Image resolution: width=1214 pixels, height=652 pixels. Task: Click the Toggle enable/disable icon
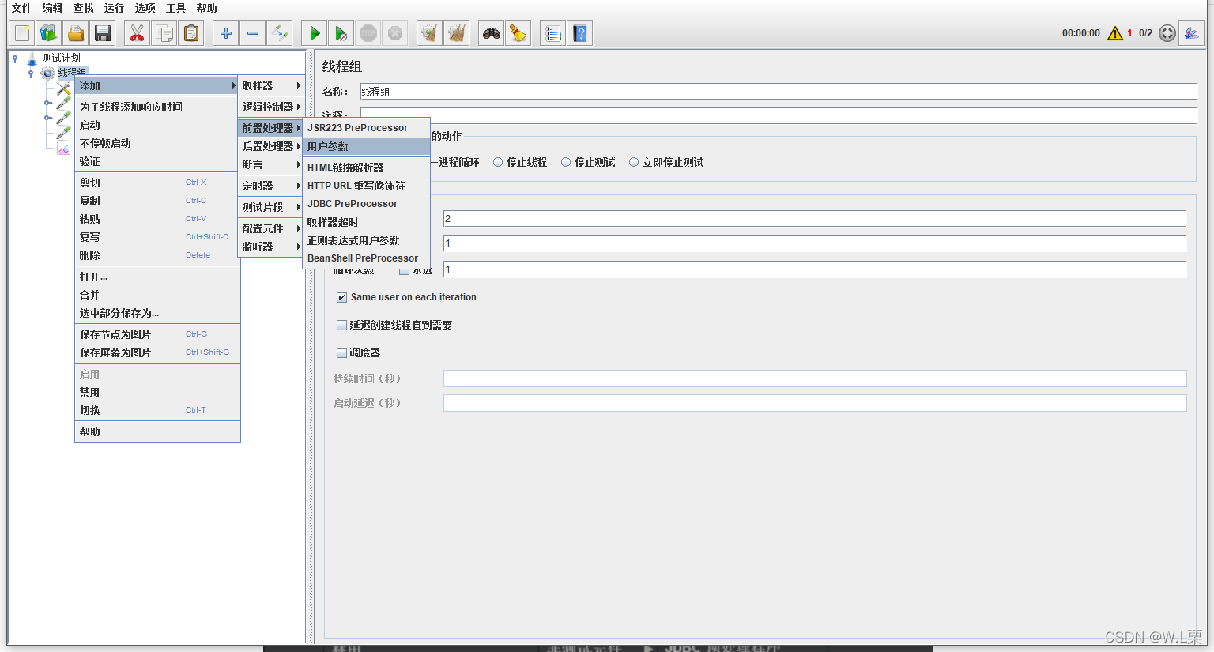[x=280, y=33]
